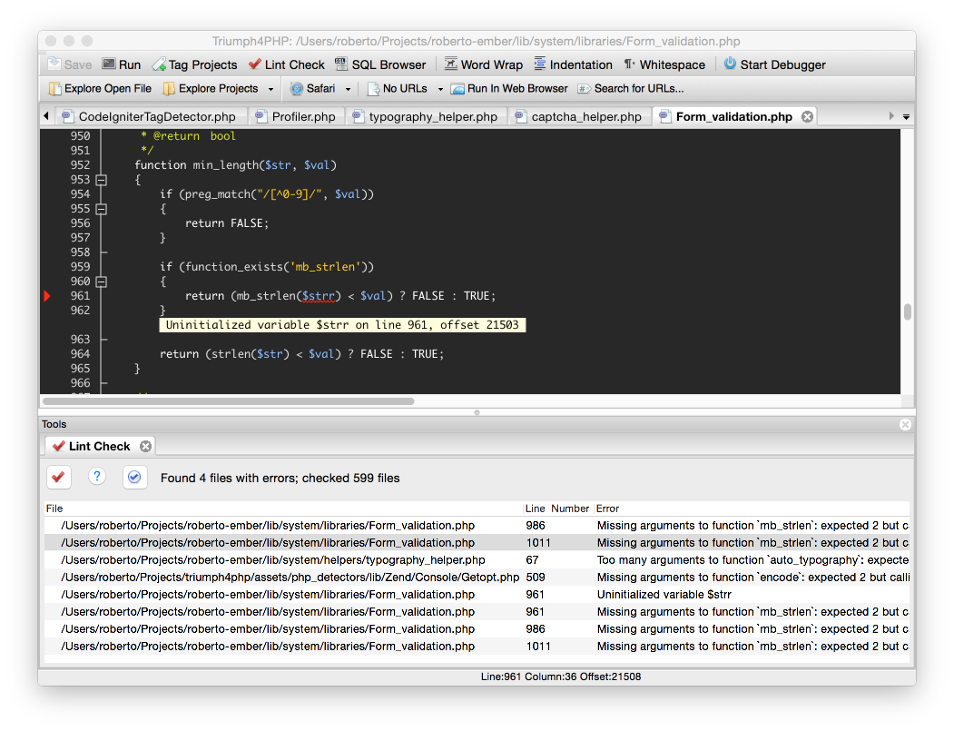Switch to CodeIgniterTagDetector.php tab
The image size is (954, 731).
tap(152, 117)
